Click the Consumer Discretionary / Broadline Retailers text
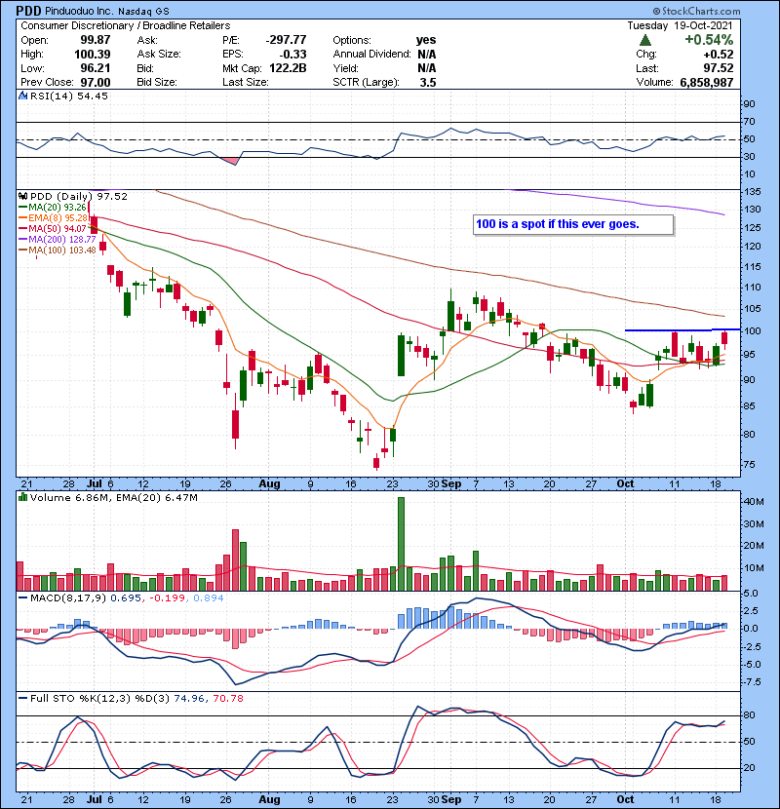The width and height of the screenshot is (780, 809). point(126,25)
